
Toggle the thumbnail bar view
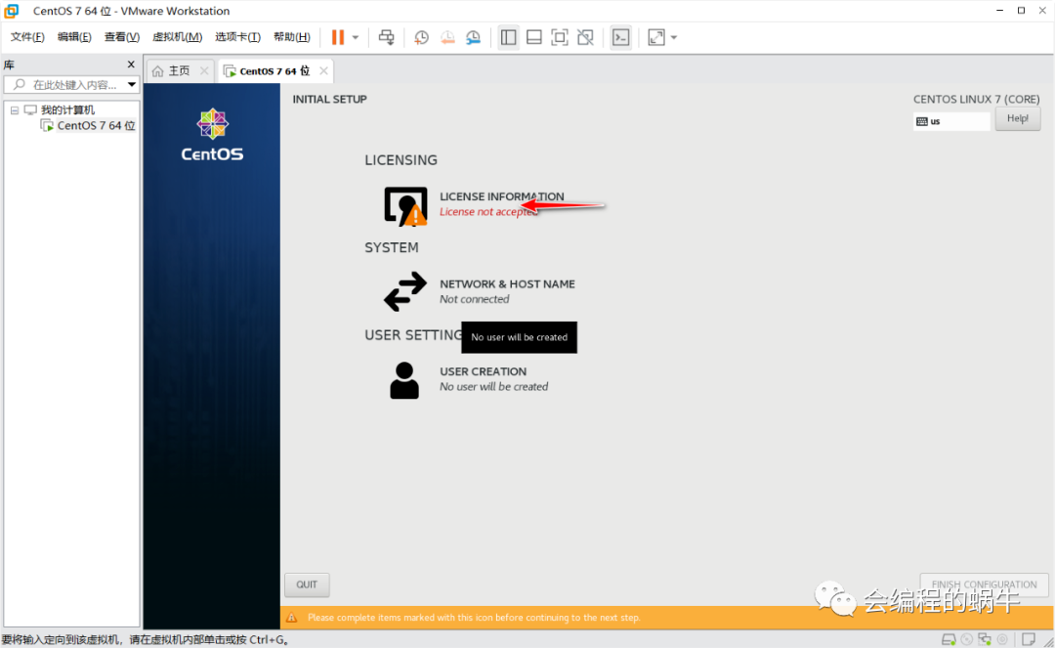[x=534, y=38]
